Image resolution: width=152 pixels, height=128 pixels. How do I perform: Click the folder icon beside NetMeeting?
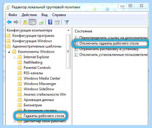[x=20, y=62]
